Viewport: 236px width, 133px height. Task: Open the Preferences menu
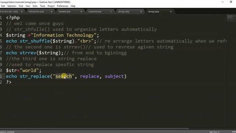pyautogui.click(x=62, y=6)
